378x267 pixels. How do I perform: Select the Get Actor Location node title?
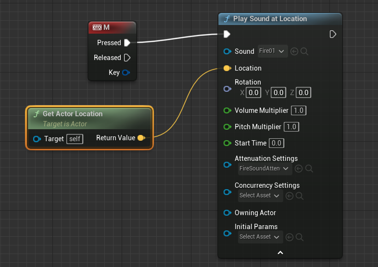tap(73, 114)
